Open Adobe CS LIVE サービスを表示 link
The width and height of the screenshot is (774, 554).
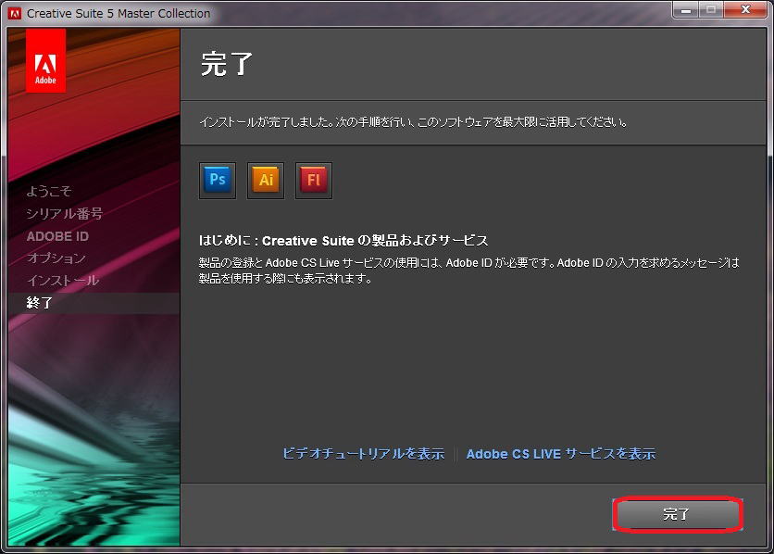[x=561, y=453]
